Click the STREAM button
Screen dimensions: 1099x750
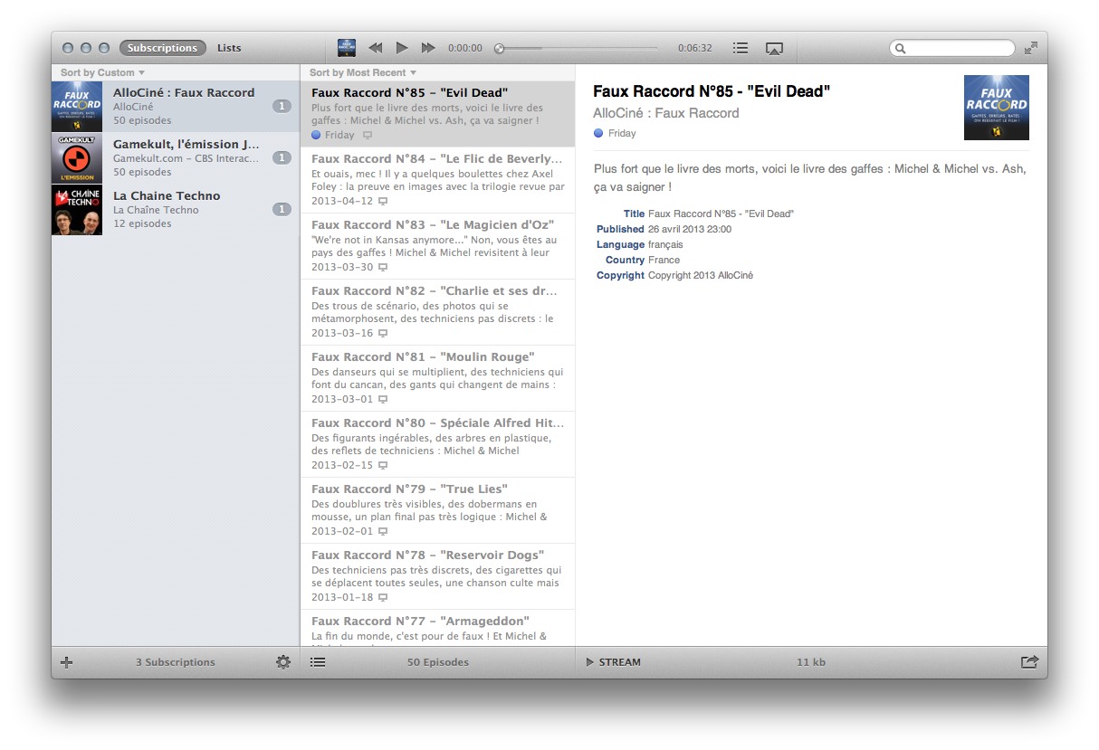[x=614, y=662]
